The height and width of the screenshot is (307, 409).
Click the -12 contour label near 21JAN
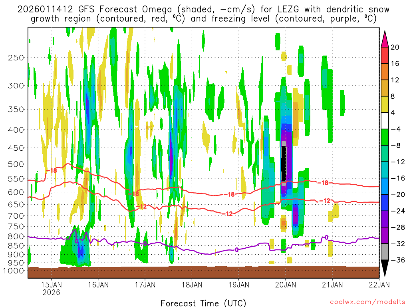coord(325,201)
